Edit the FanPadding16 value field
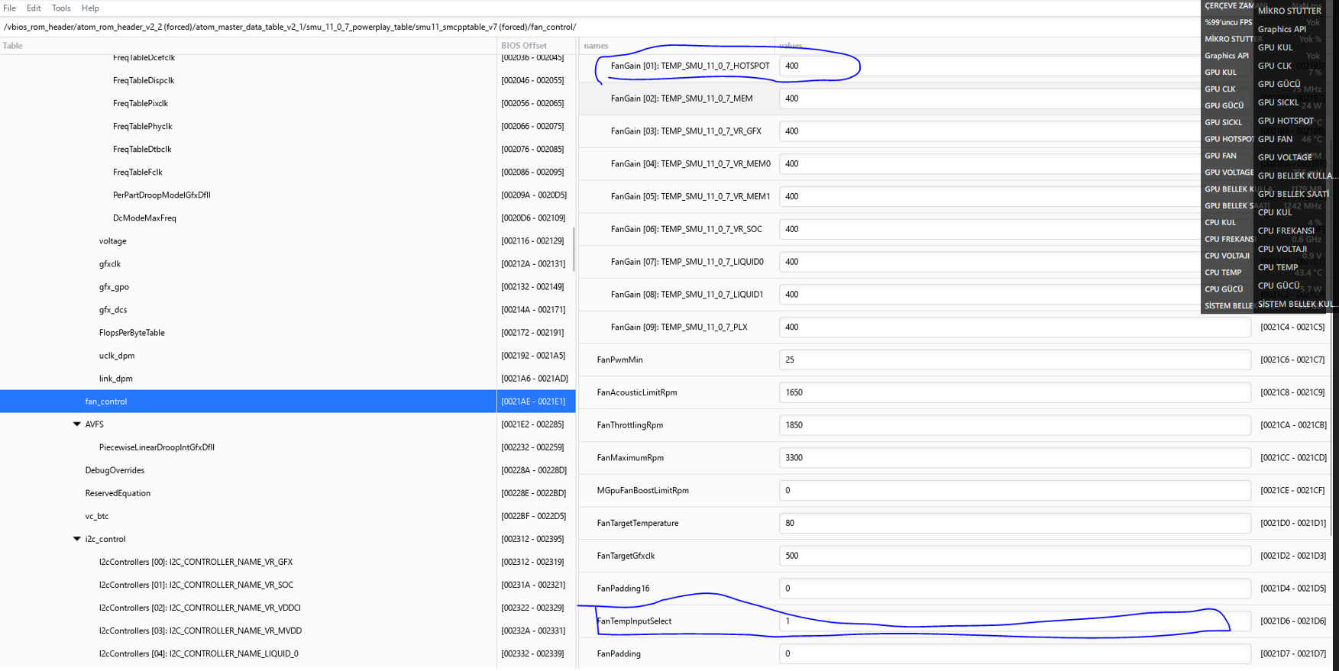1339x671 pixels. (x=1014, y=589)
